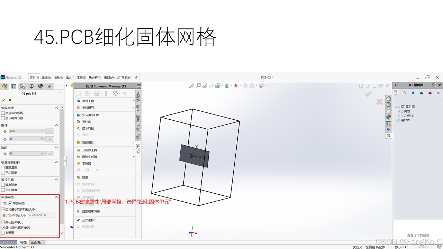Confirm pcb1-3 properties with green checkmark
This screenshot has width=443, height=249.
tap(3, 100)
